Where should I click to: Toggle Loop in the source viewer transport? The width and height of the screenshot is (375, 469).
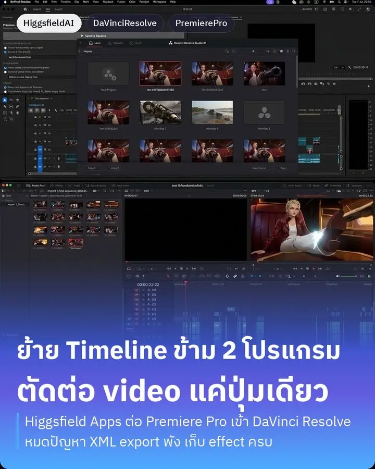(x=202, y=268)
